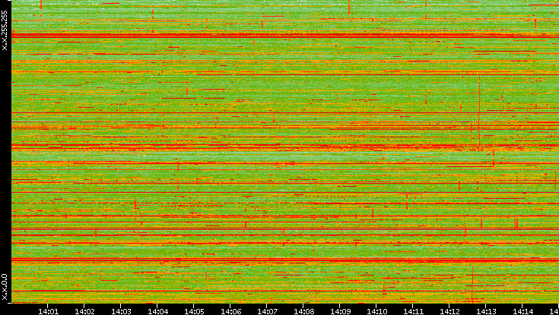559x315 pixels.
Task: Click the 14:12 time axis label
Action: [449, 311]
